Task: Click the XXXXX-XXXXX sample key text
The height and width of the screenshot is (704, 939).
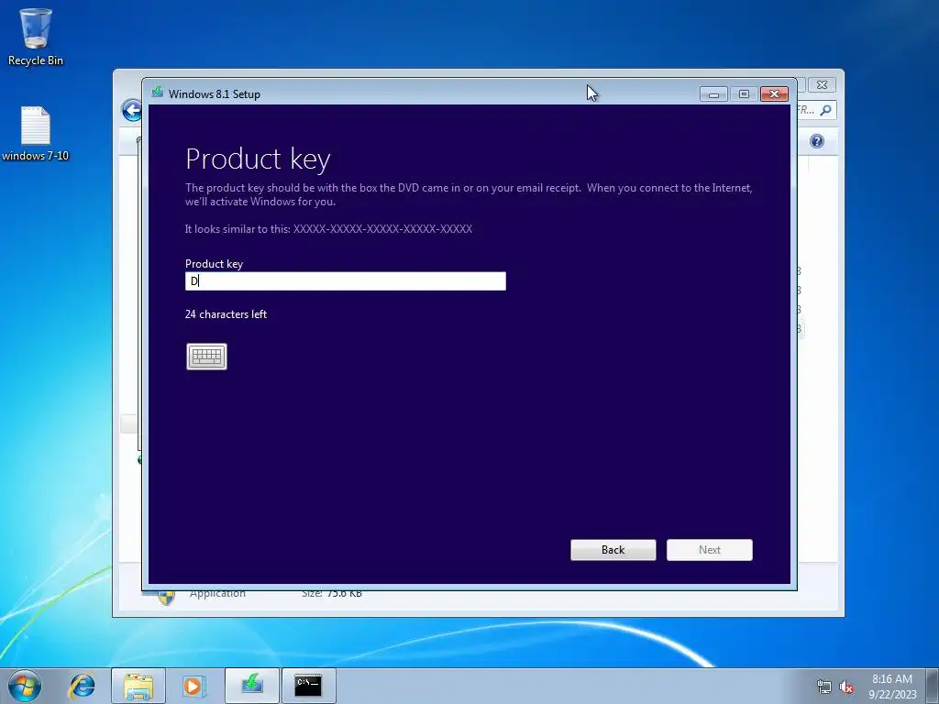Action: point(382,228)
